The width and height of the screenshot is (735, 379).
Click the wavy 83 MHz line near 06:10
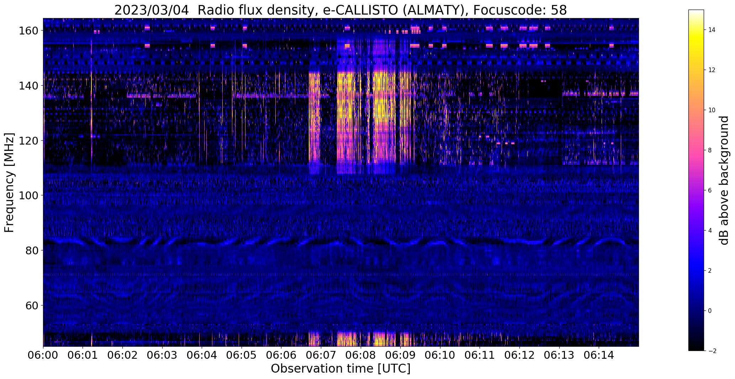440,243
